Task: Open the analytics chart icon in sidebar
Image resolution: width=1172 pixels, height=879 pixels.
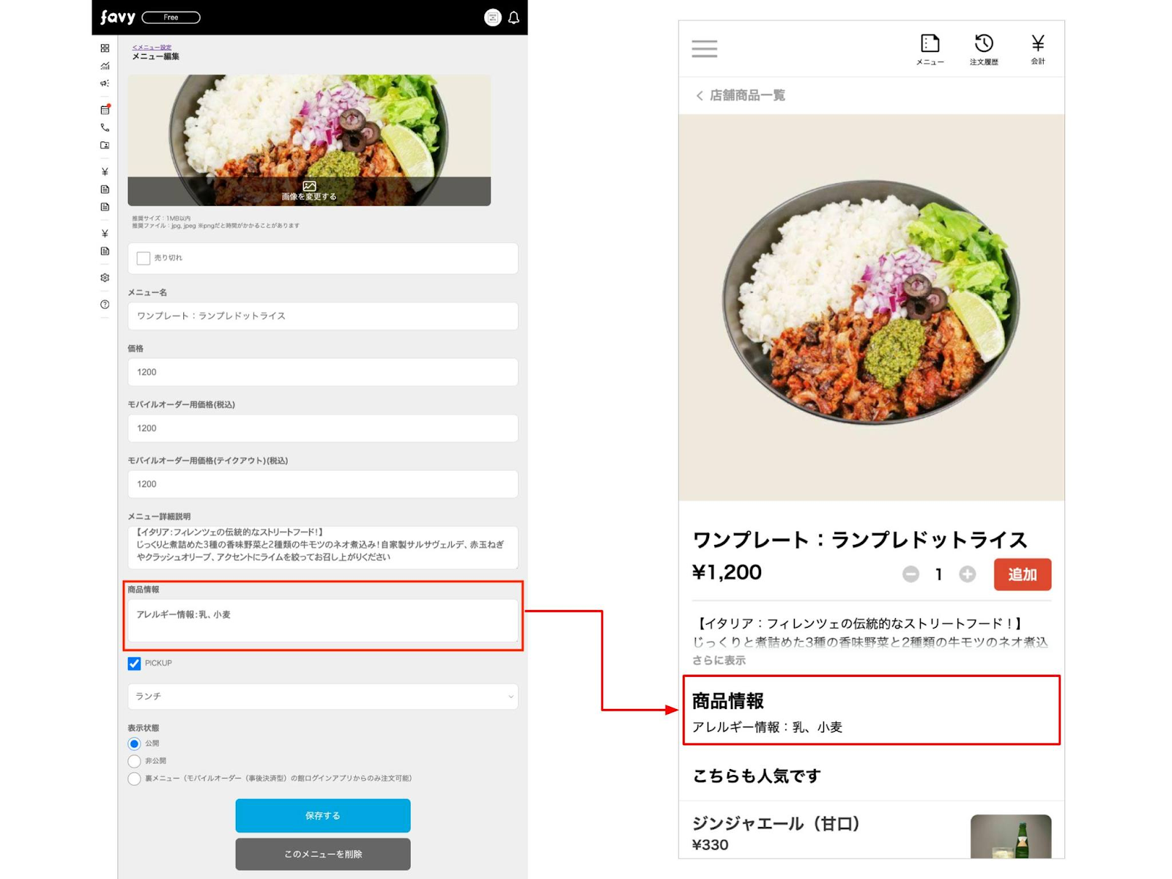Action: click(105, 66)
